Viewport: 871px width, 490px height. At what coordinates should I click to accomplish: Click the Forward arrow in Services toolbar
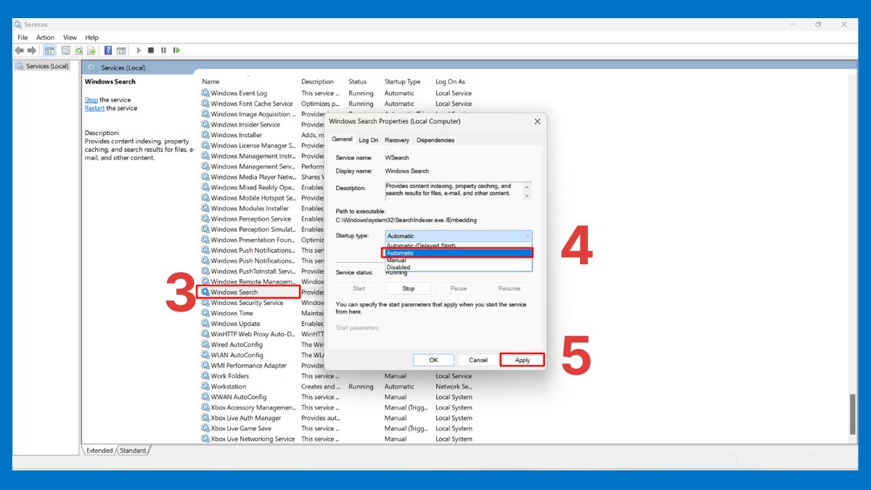tap(32, 50)
